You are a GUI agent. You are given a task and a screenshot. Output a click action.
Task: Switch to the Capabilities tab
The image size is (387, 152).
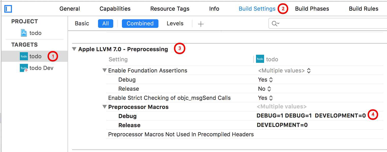(x=115, y=9)
